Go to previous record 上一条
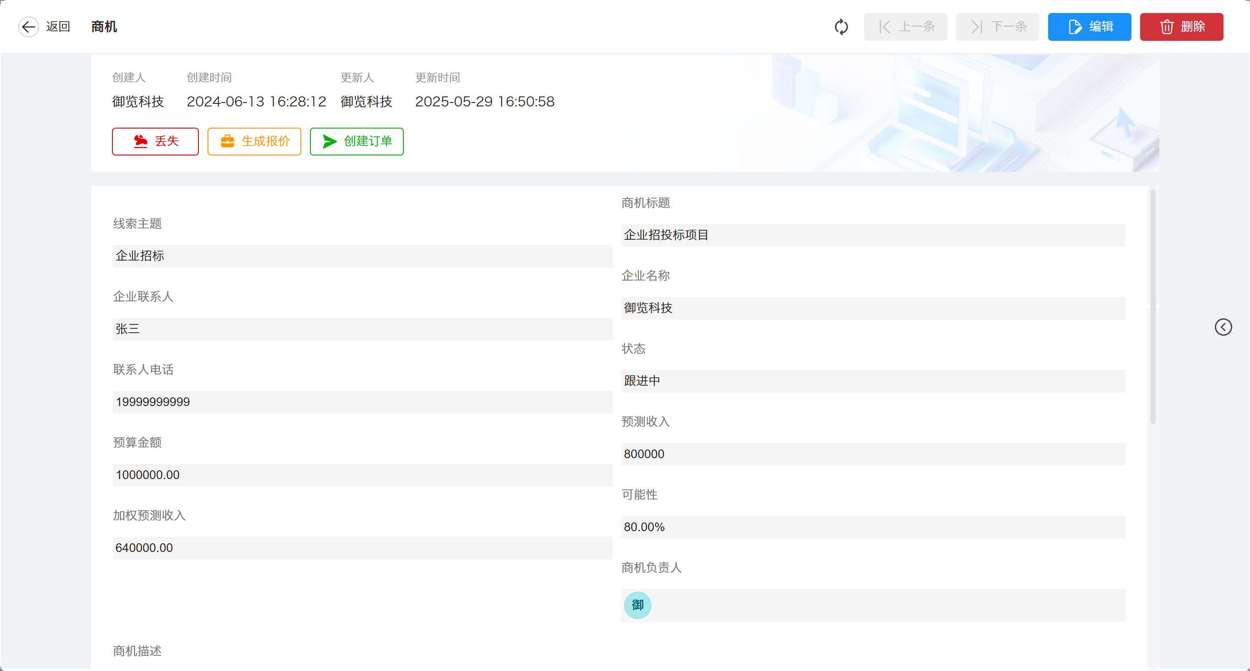Viewport: 1250px width, 671px height. point(905,26)
